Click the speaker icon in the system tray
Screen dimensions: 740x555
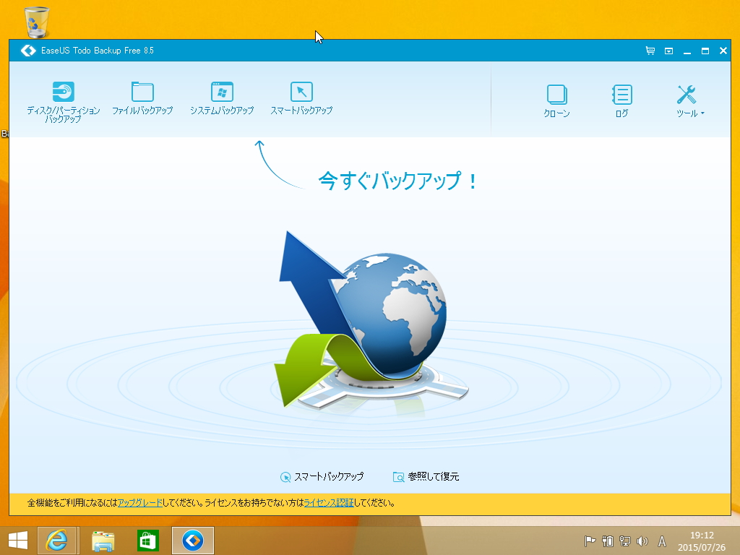pos(642,540)
